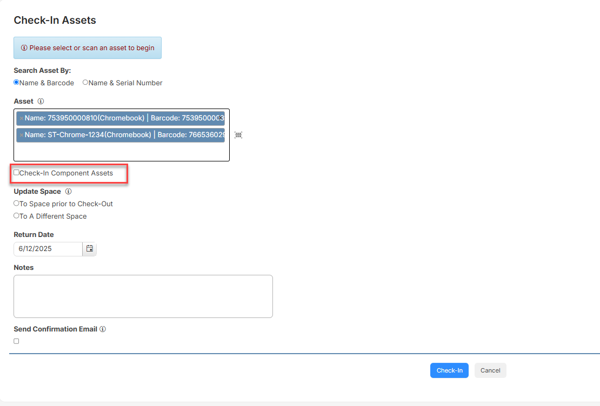Click the info icon in the alert banner
The image size is (600, 406).
(x=24, y=48)
